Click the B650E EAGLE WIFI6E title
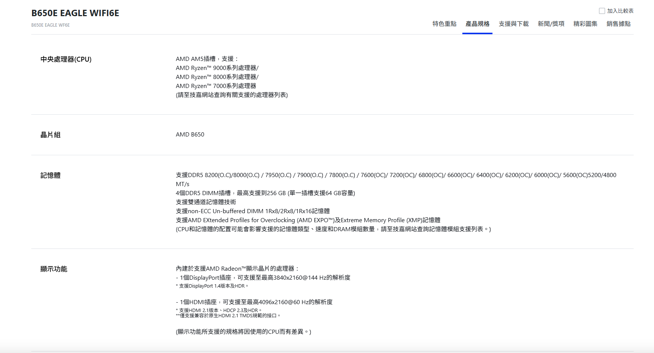The width and height of the screenshot is (654, 353). [x=75, y=13]
